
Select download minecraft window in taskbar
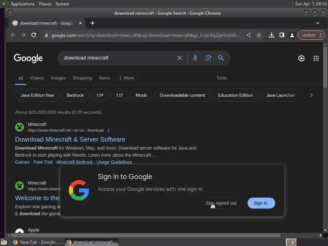[92, 242]
